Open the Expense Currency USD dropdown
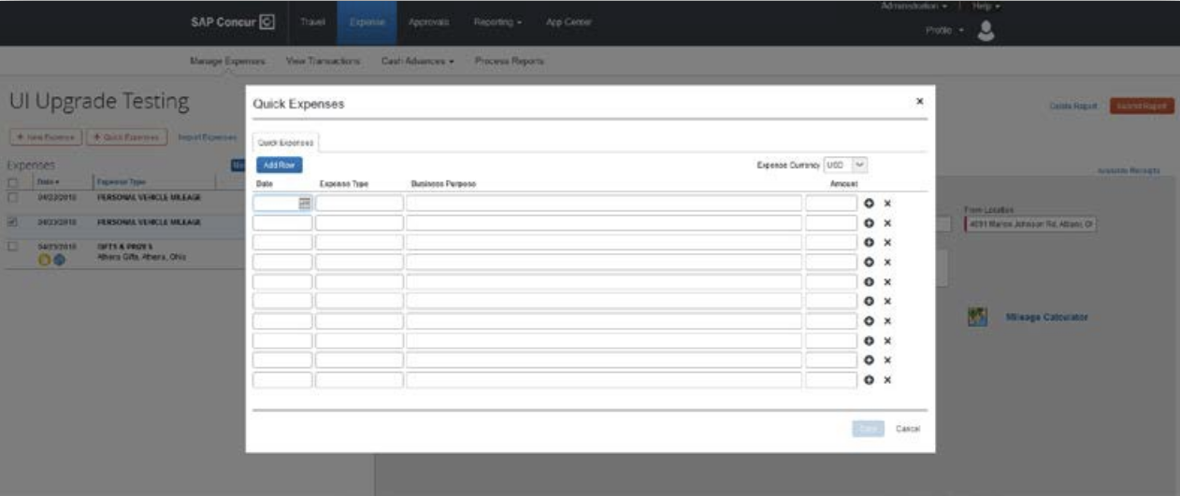Viewport: 1180px width, 496px height. pyautogui.click(x=846, y=164)
